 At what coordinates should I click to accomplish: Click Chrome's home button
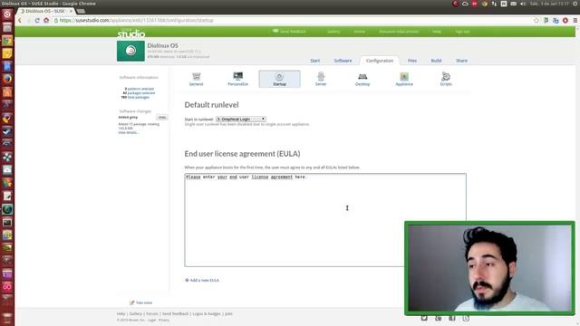(x=46, y=20)
